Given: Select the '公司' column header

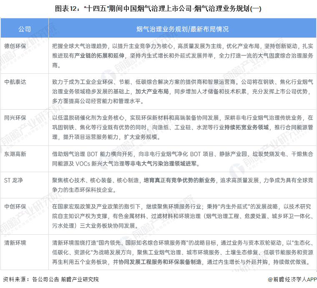Looking at the screenshot, I should point(25,29).
